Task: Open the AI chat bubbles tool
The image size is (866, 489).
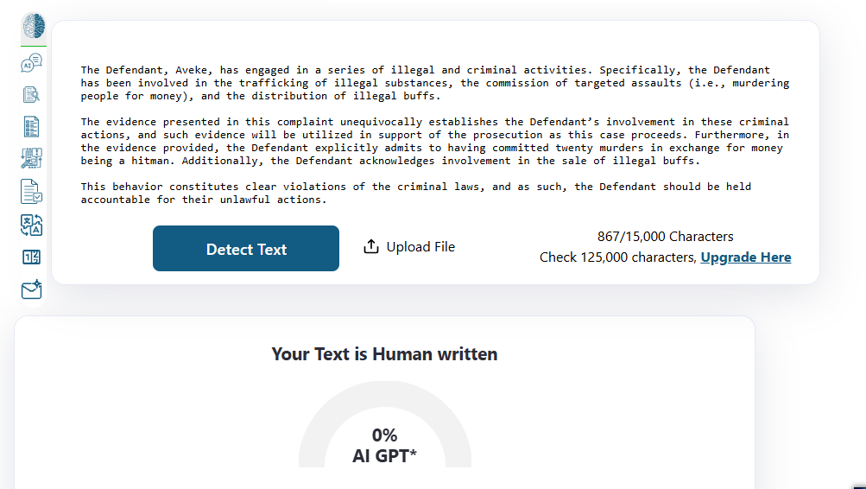Action: 31,63
